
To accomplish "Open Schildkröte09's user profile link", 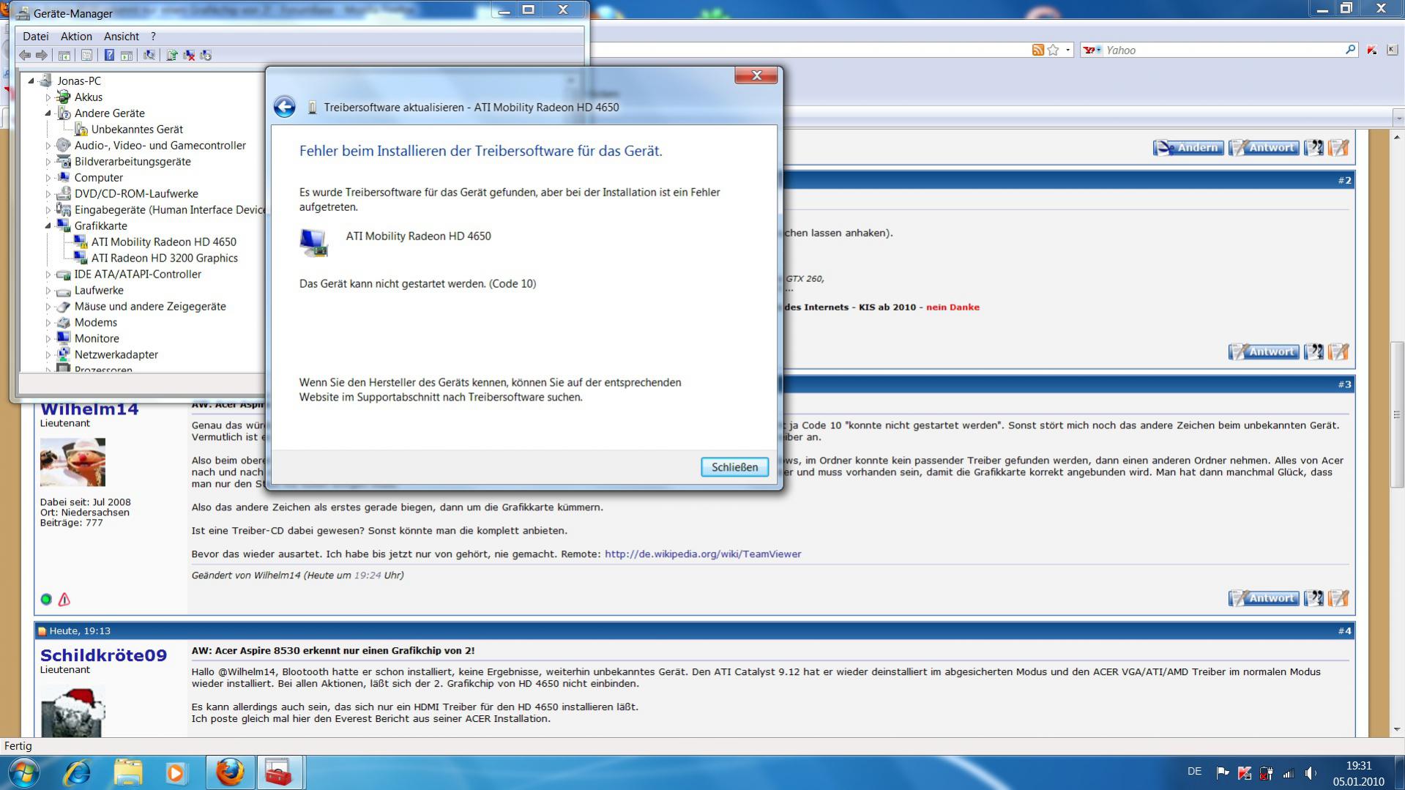I will 103,655.
